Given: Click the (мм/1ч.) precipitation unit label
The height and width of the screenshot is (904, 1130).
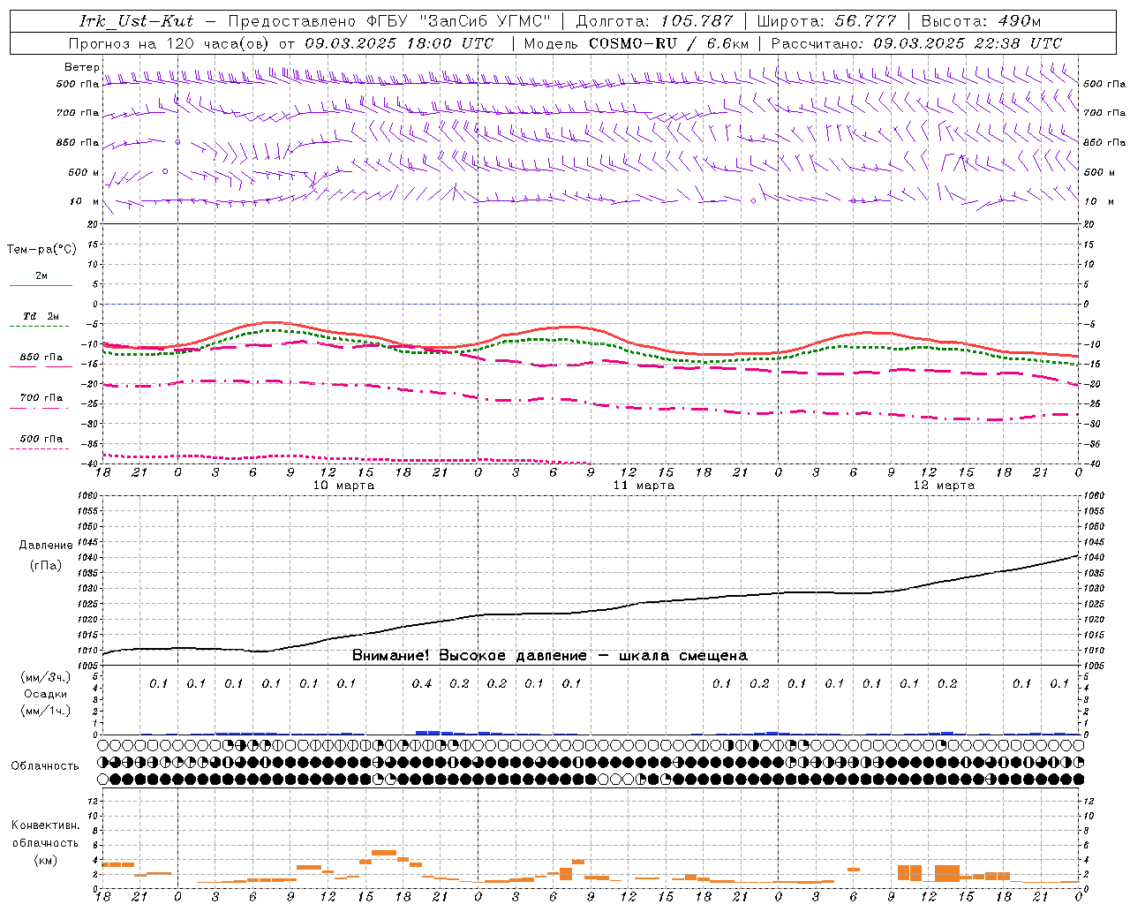Looking at the screenshot, I should [x=45, y=711].
